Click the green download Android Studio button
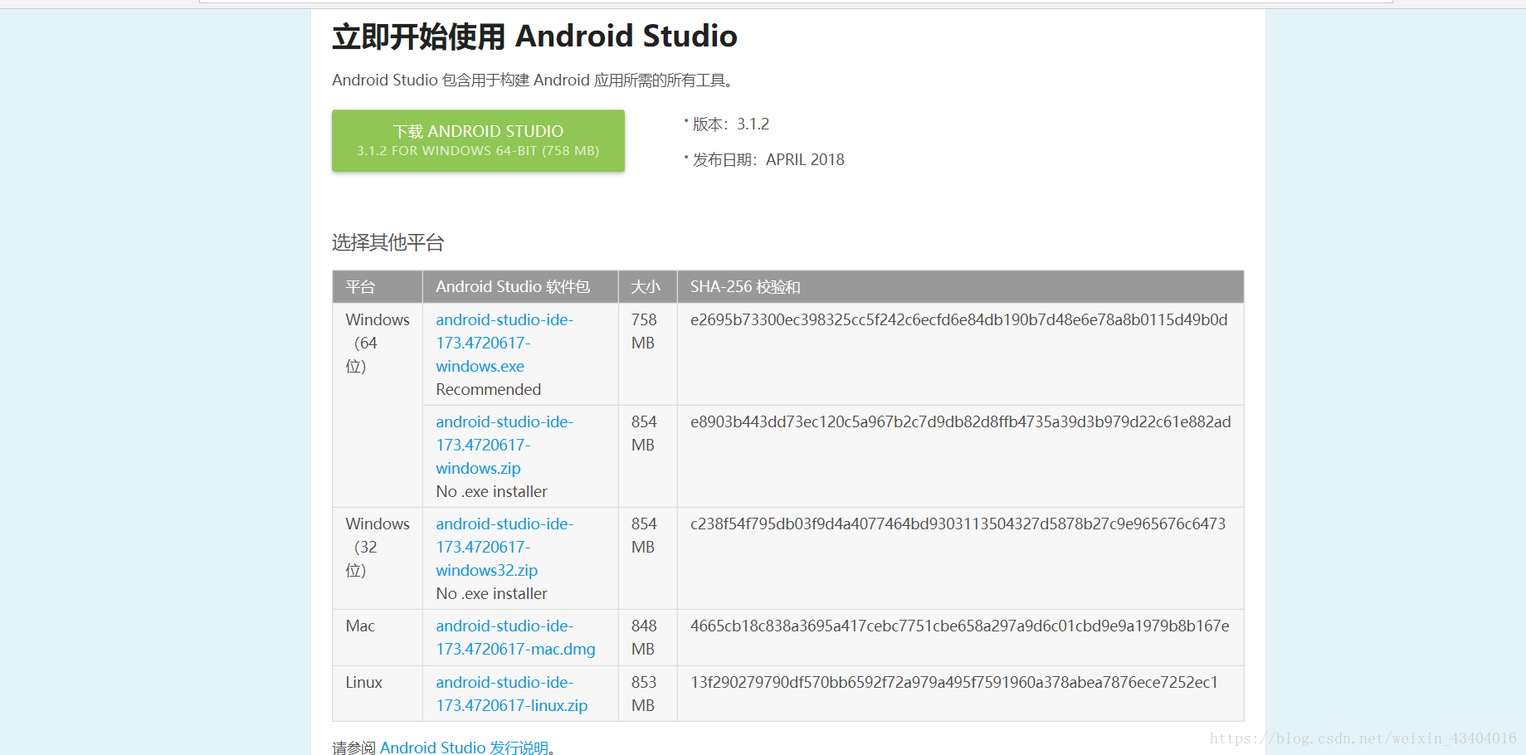The width and height of the screenshot is (1526, 755). [478, 141]
